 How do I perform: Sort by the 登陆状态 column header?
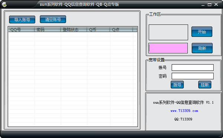(74, 30)
